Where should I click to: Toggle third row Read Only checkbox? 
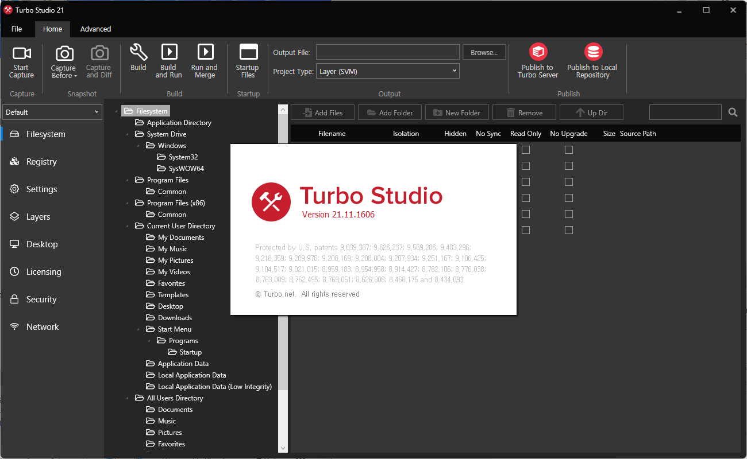526,182
